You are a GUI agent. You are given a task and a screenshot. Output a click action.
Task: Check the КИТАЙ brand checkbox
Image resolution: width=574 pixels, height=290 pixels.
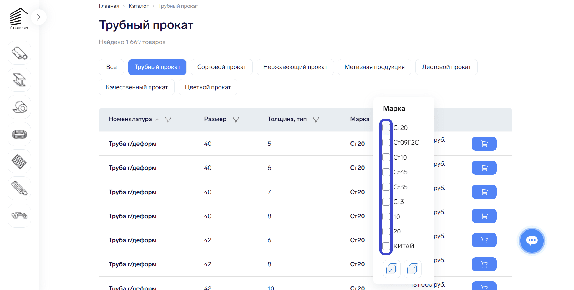(x=386, y=246)
